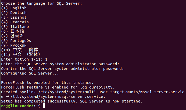
Task: Click the white terminal cursor block
Action: [x=44, y=106]
